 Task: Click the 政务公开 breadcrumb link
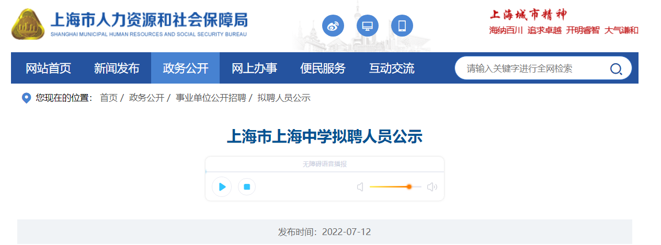pyautogui.click(x=146, y=98)
